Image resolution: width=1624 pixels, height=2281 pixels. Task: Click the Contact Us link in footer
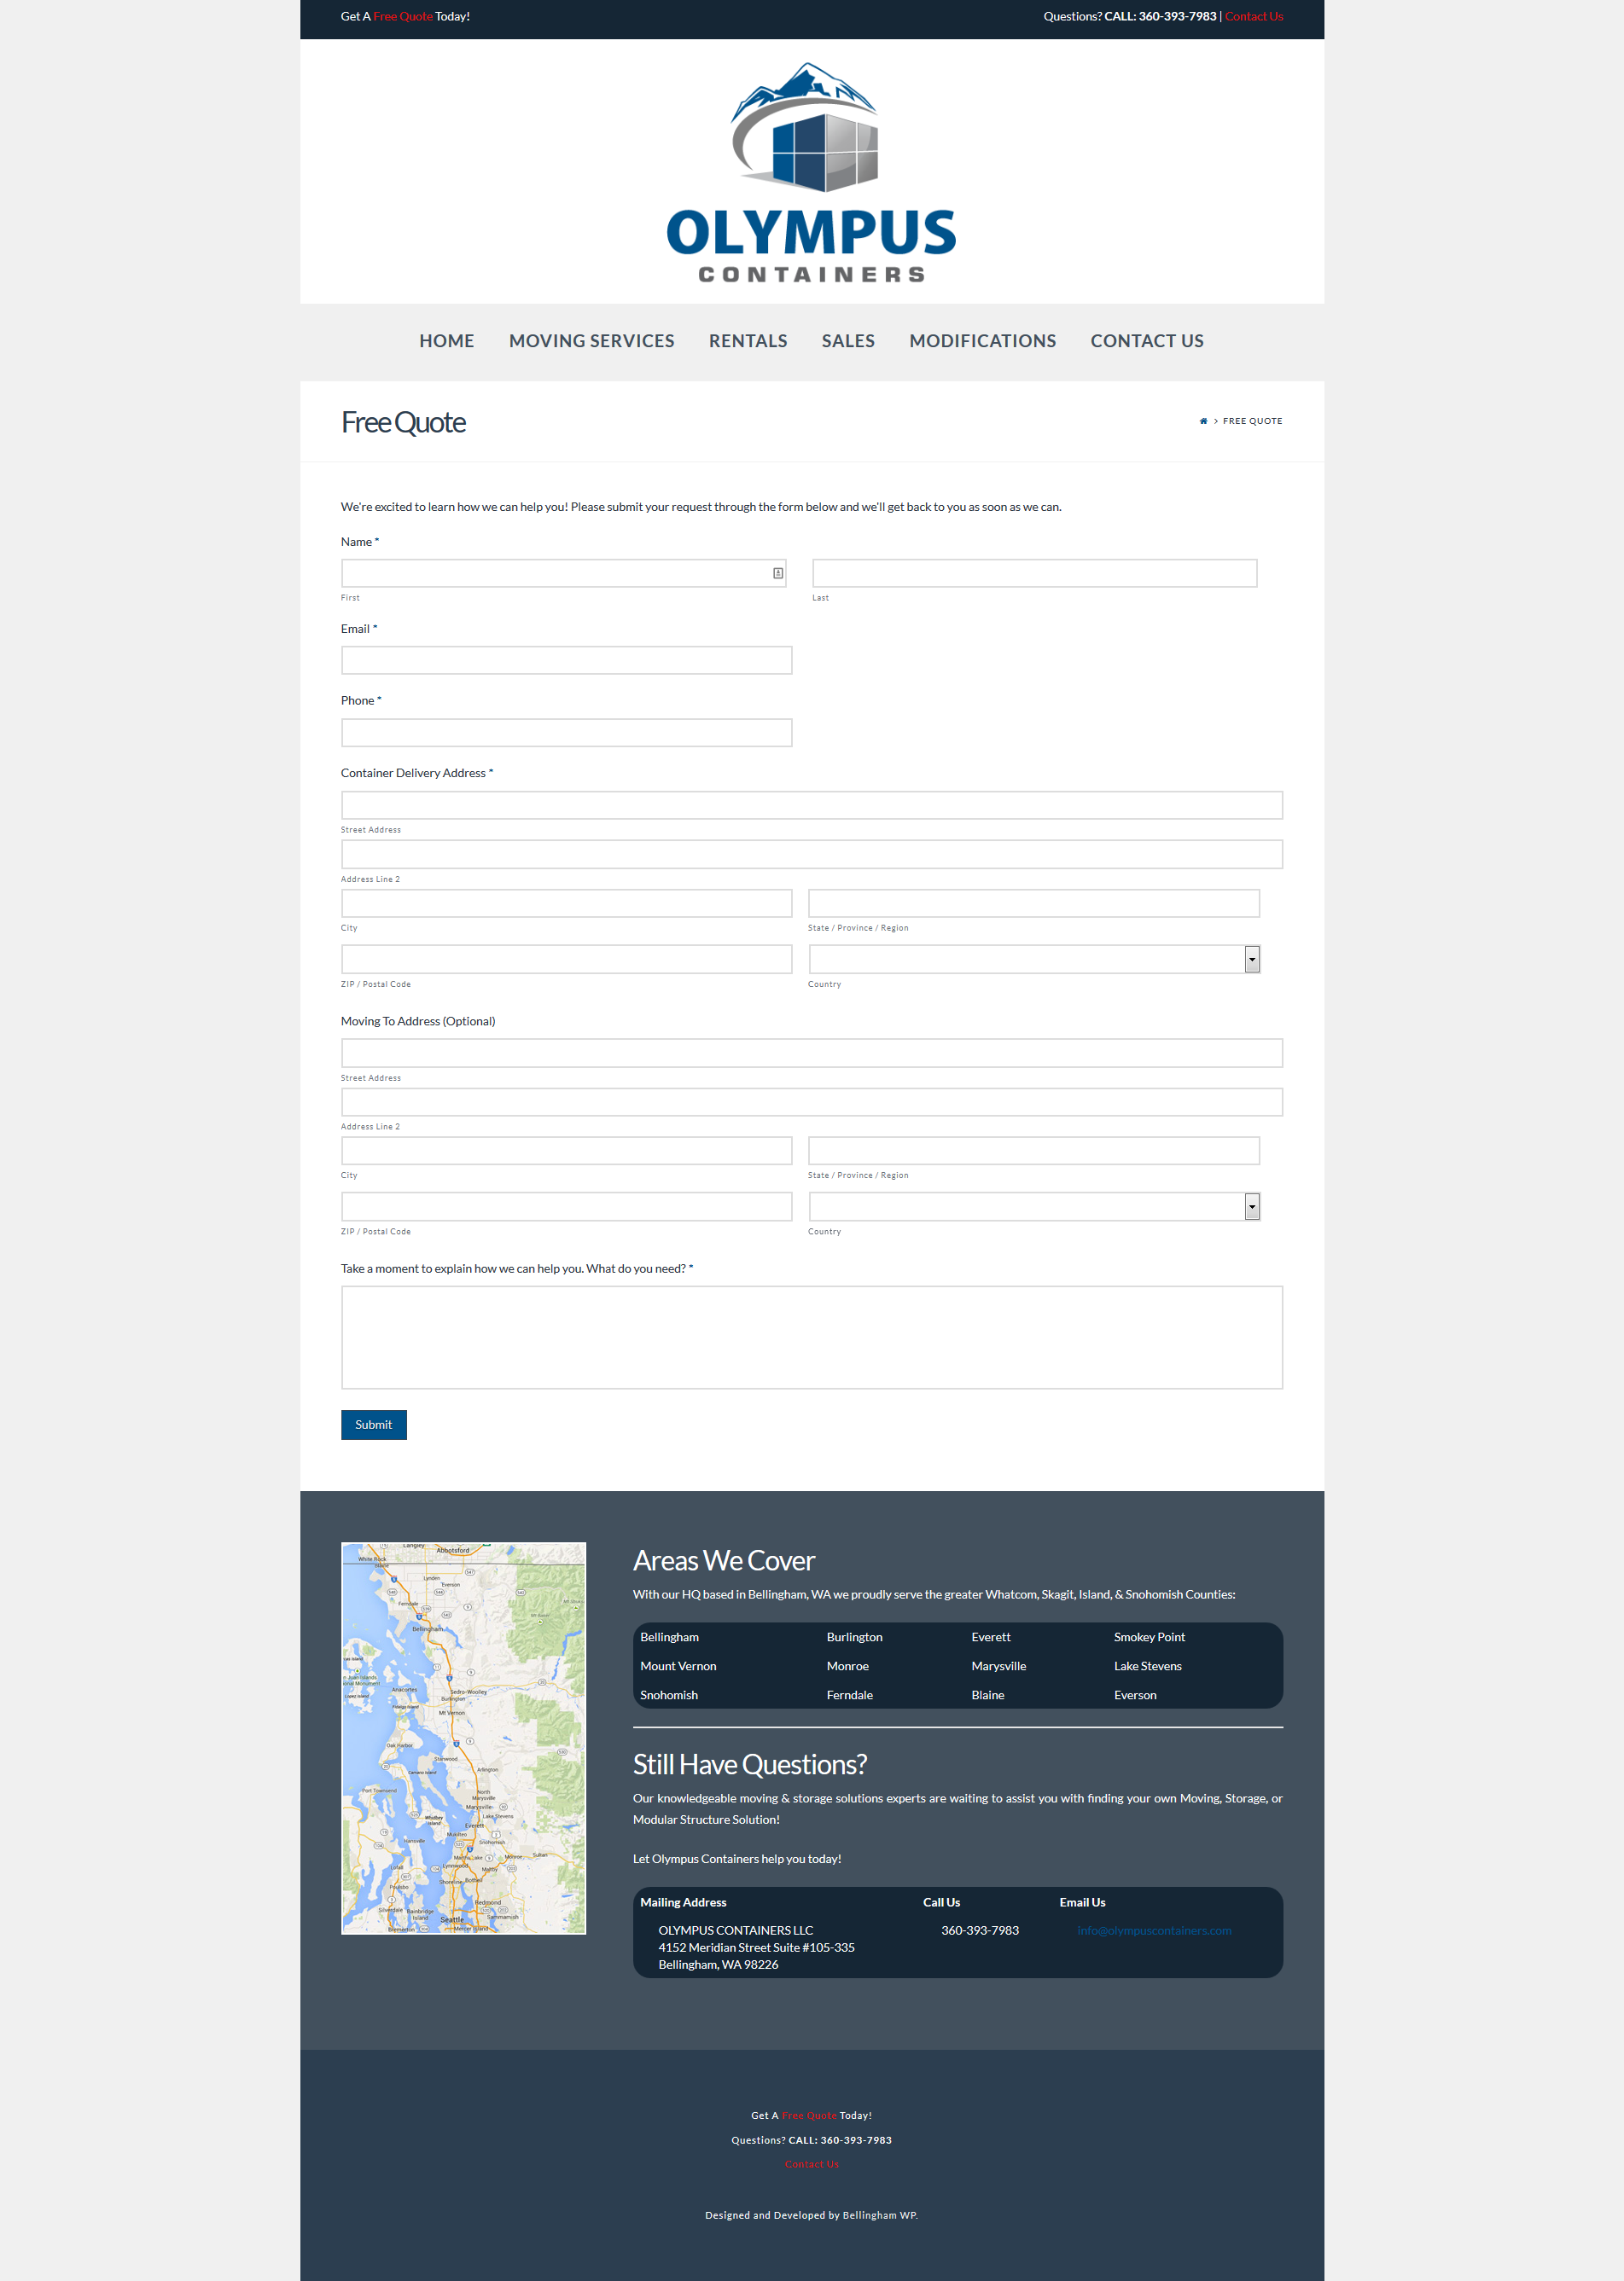[x=811, y=2164]
